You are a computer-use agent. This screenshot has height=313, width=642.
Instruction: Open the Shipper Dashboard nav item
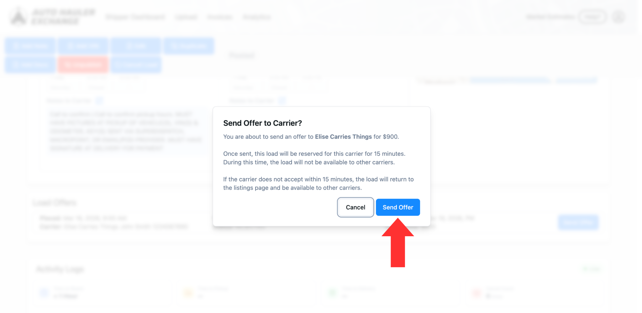tap(135, 17)
